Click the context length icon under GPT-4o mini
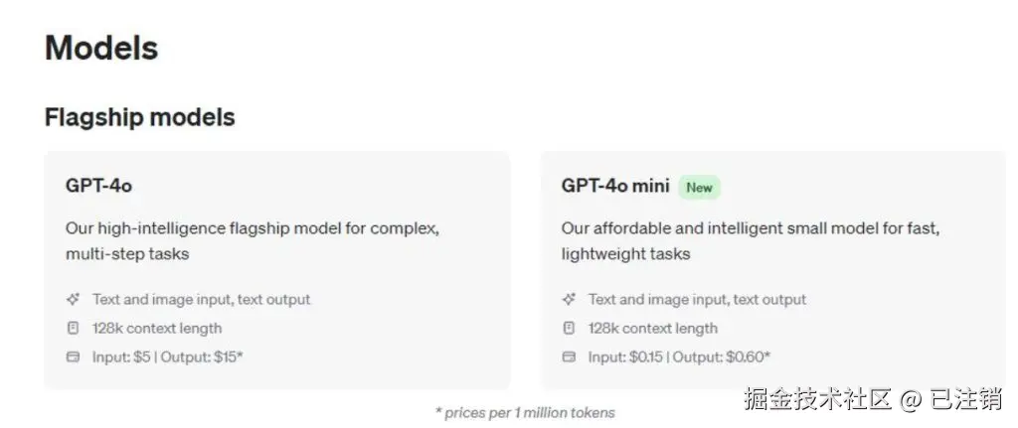Viewport: 1018px width, 428px height. pos(569,328)
